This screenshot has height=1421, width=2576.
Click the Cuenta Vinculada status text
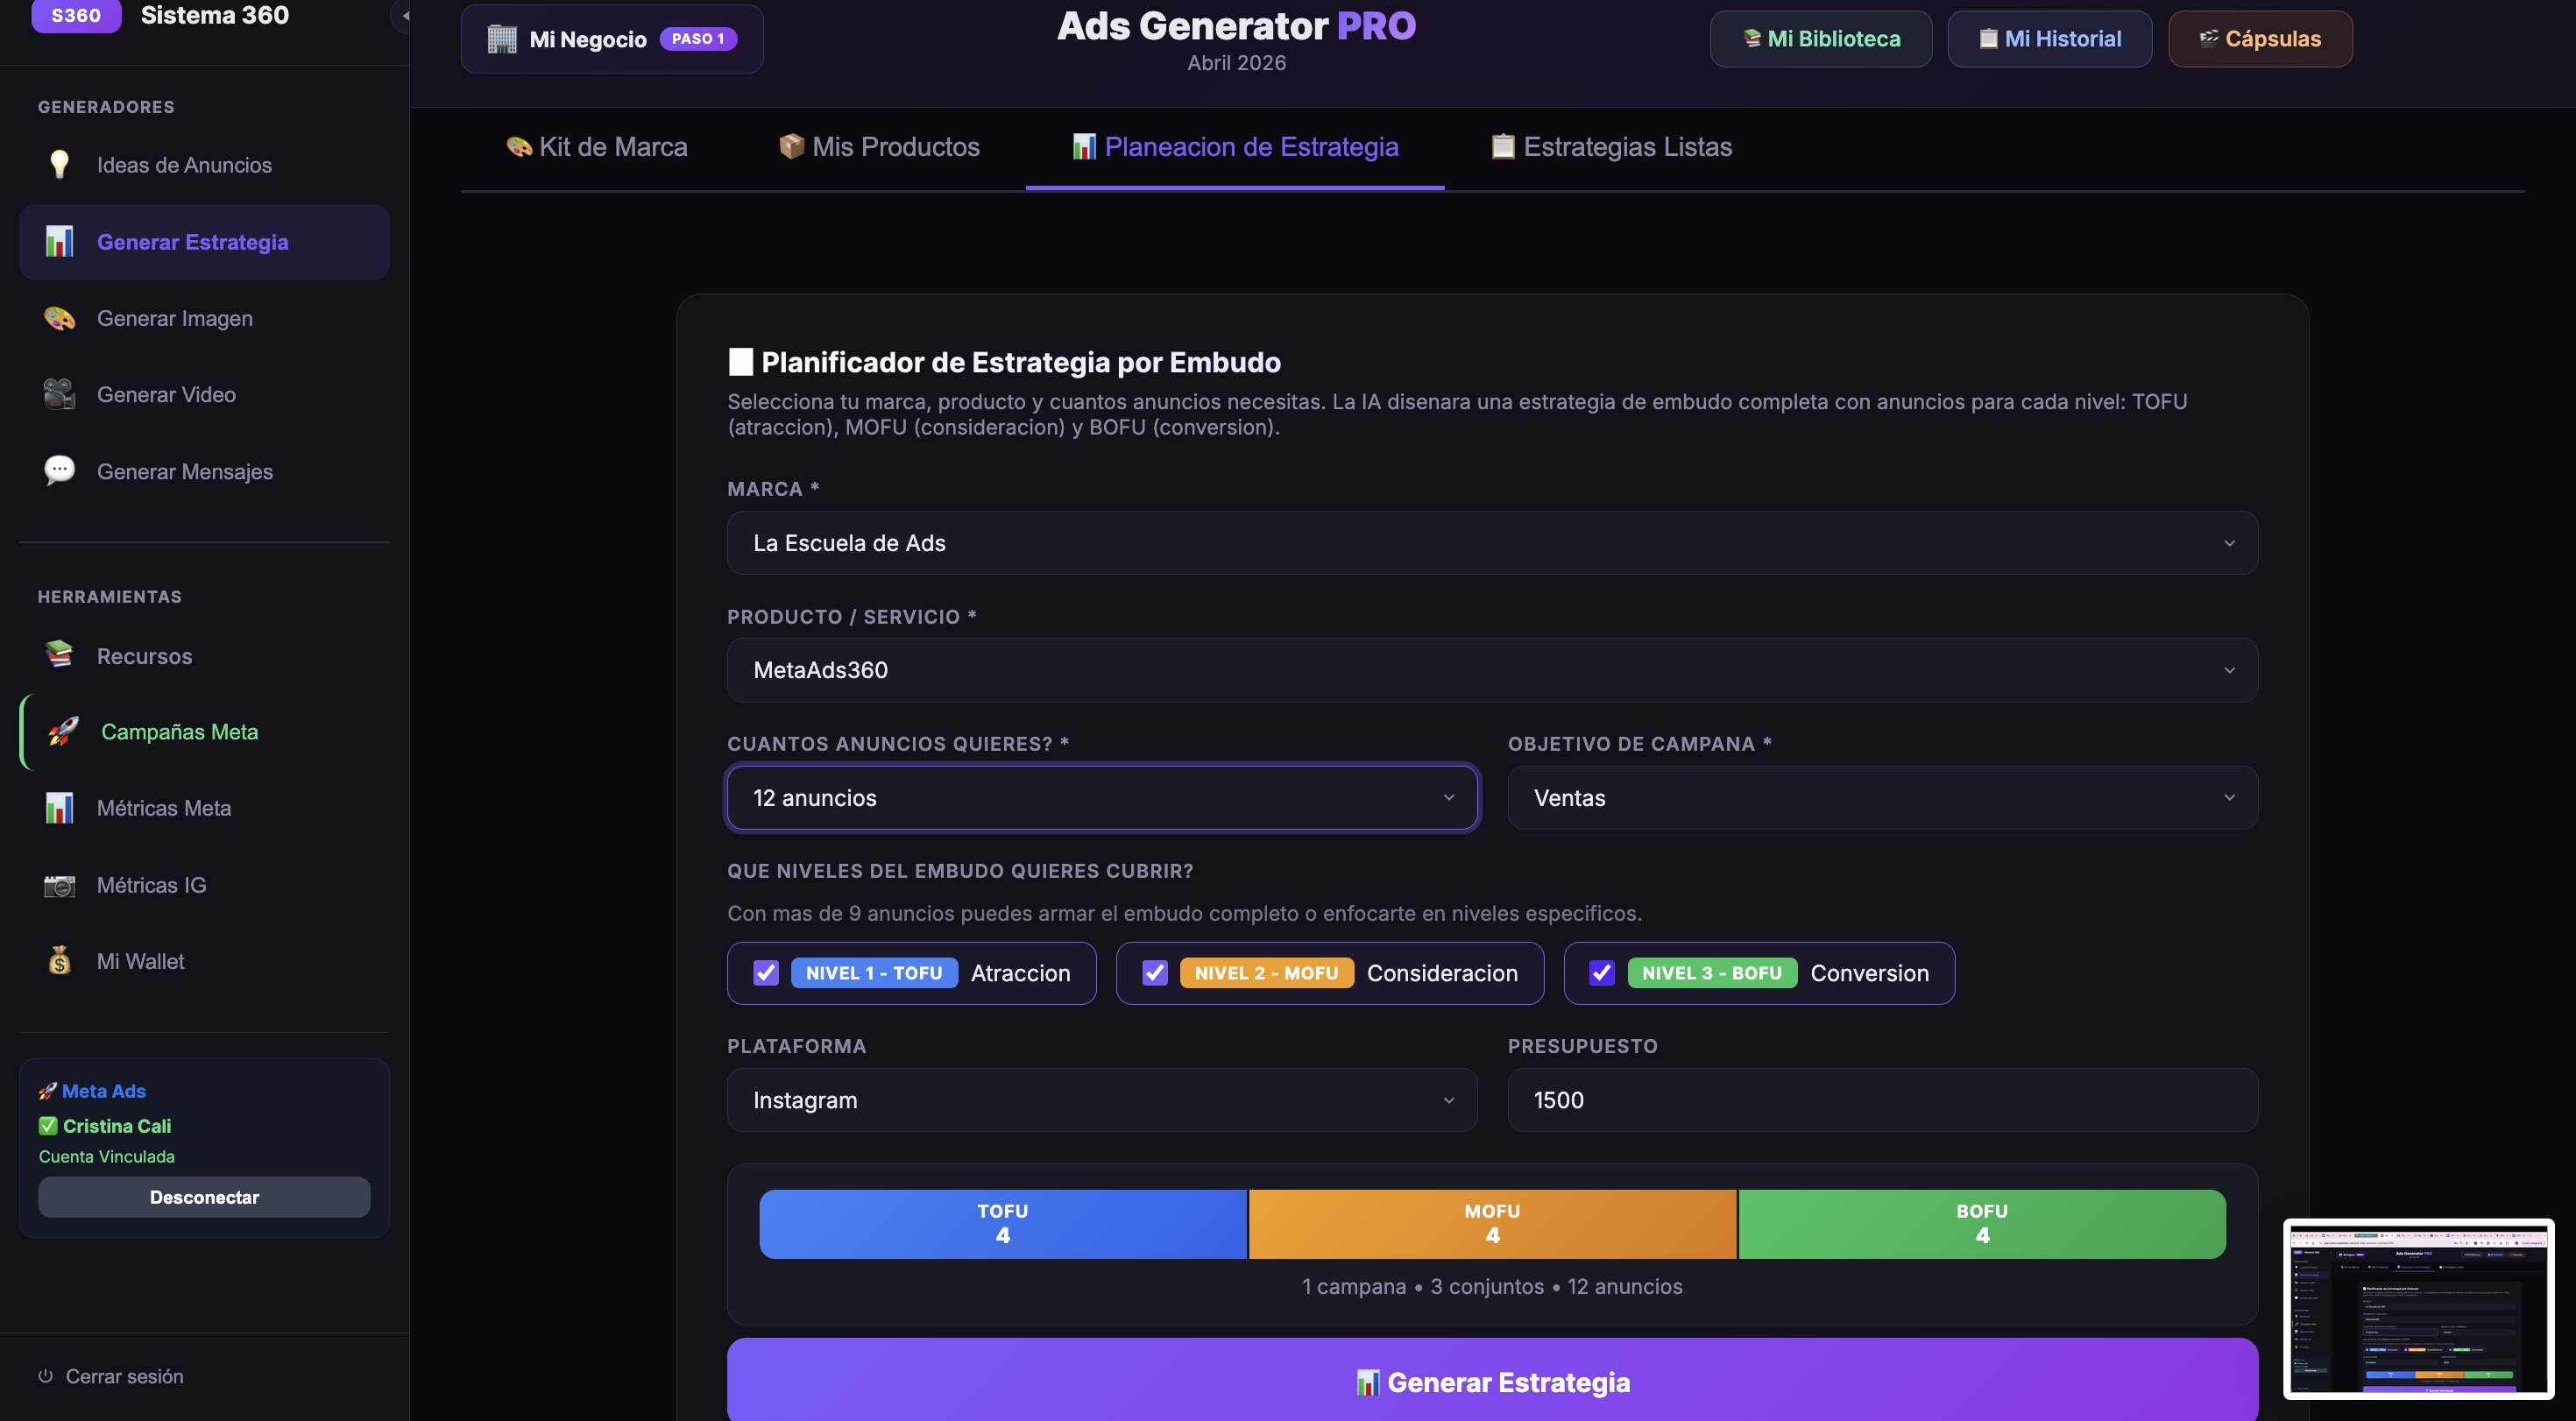(107, 1157)
